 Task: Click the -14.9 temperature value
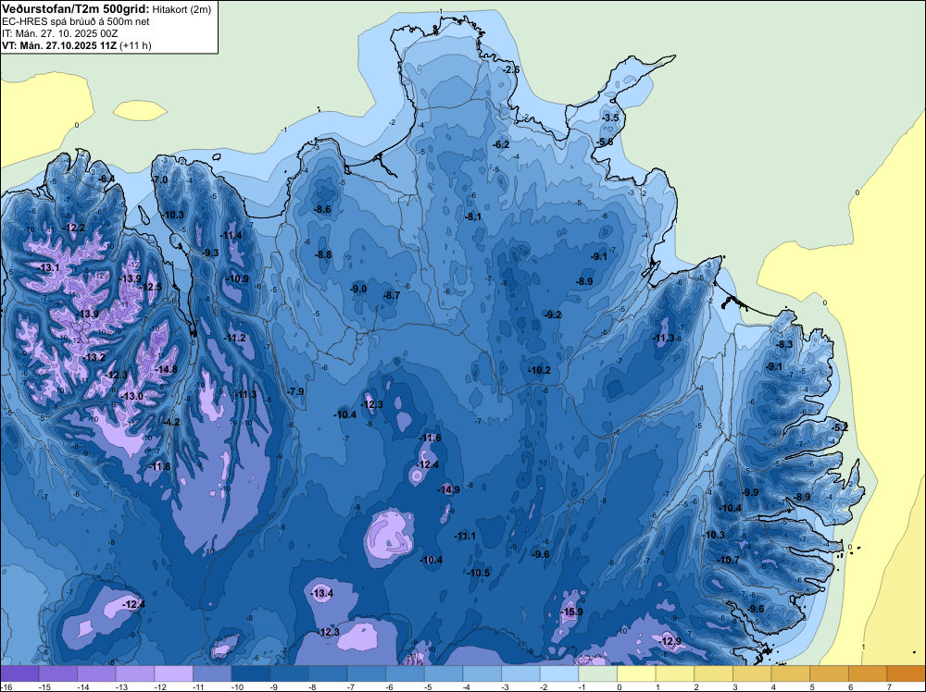pos(448,489)
